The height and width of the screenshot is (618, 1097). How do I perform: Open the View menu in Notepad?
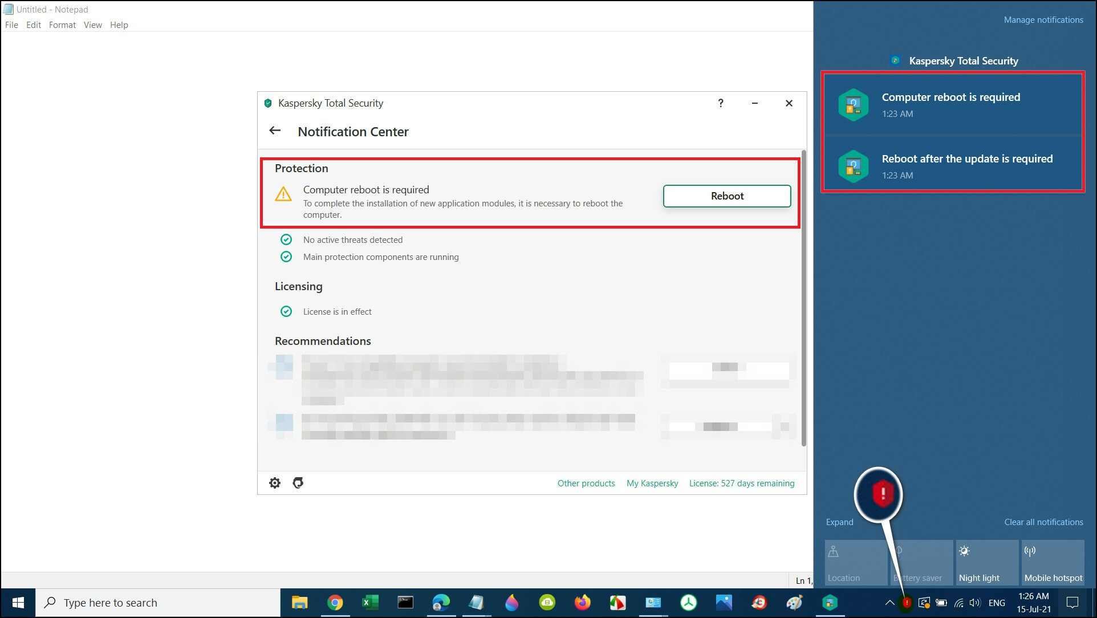tap(92, 25)
